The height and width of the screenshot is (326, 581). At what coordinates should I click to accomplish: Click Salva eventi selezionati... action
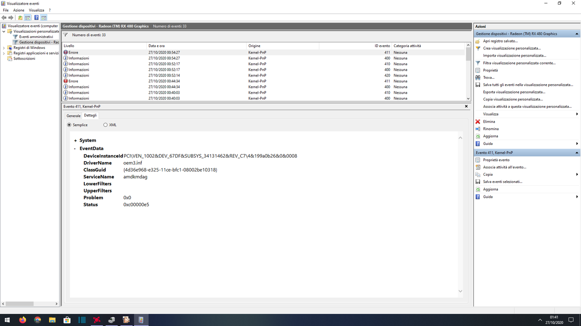[502, 182]
